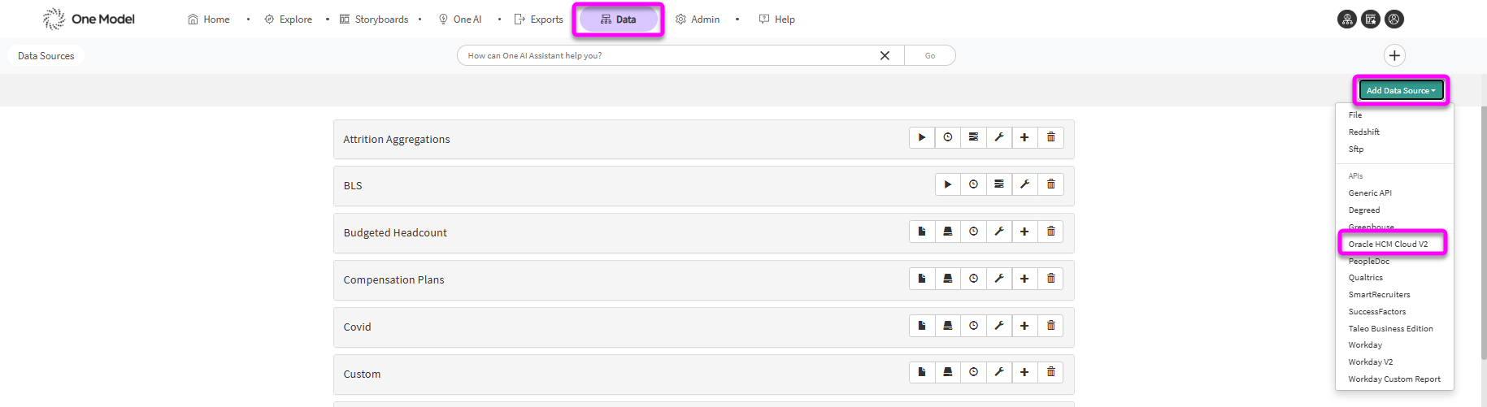1487x407 pixels.
Task: Click drive icon on Compensation Plans row
Action: tap(948, 279)
